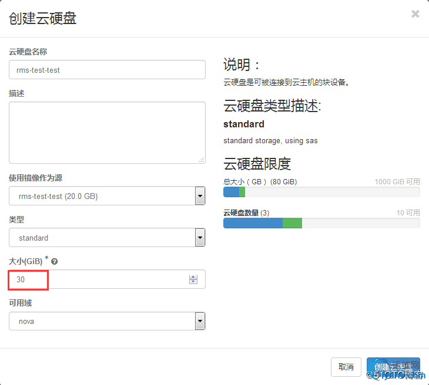Click the '10 可用' text
The image size is (429, 385).
click(x=408, y=212)
